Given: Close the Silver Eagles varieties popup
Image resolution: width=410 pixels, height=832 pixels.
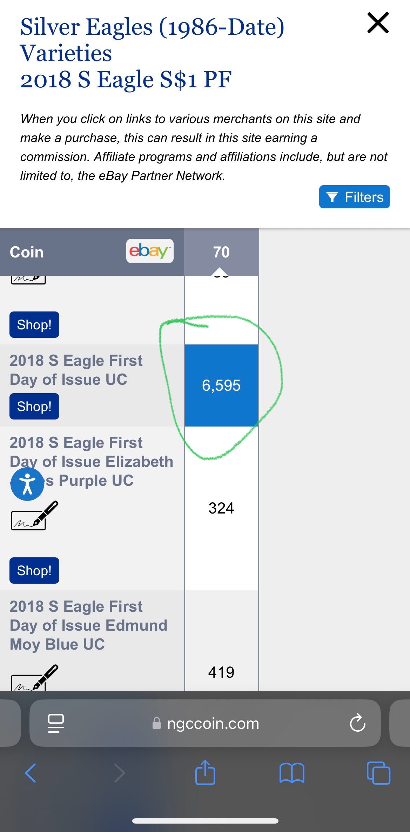Looking at the screenshot, I should click(x=378, y=23).
